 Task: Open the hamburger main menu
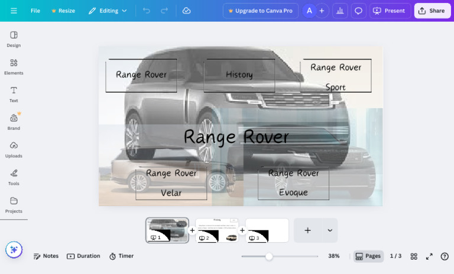pyautogui.click(x=14, y=11)
